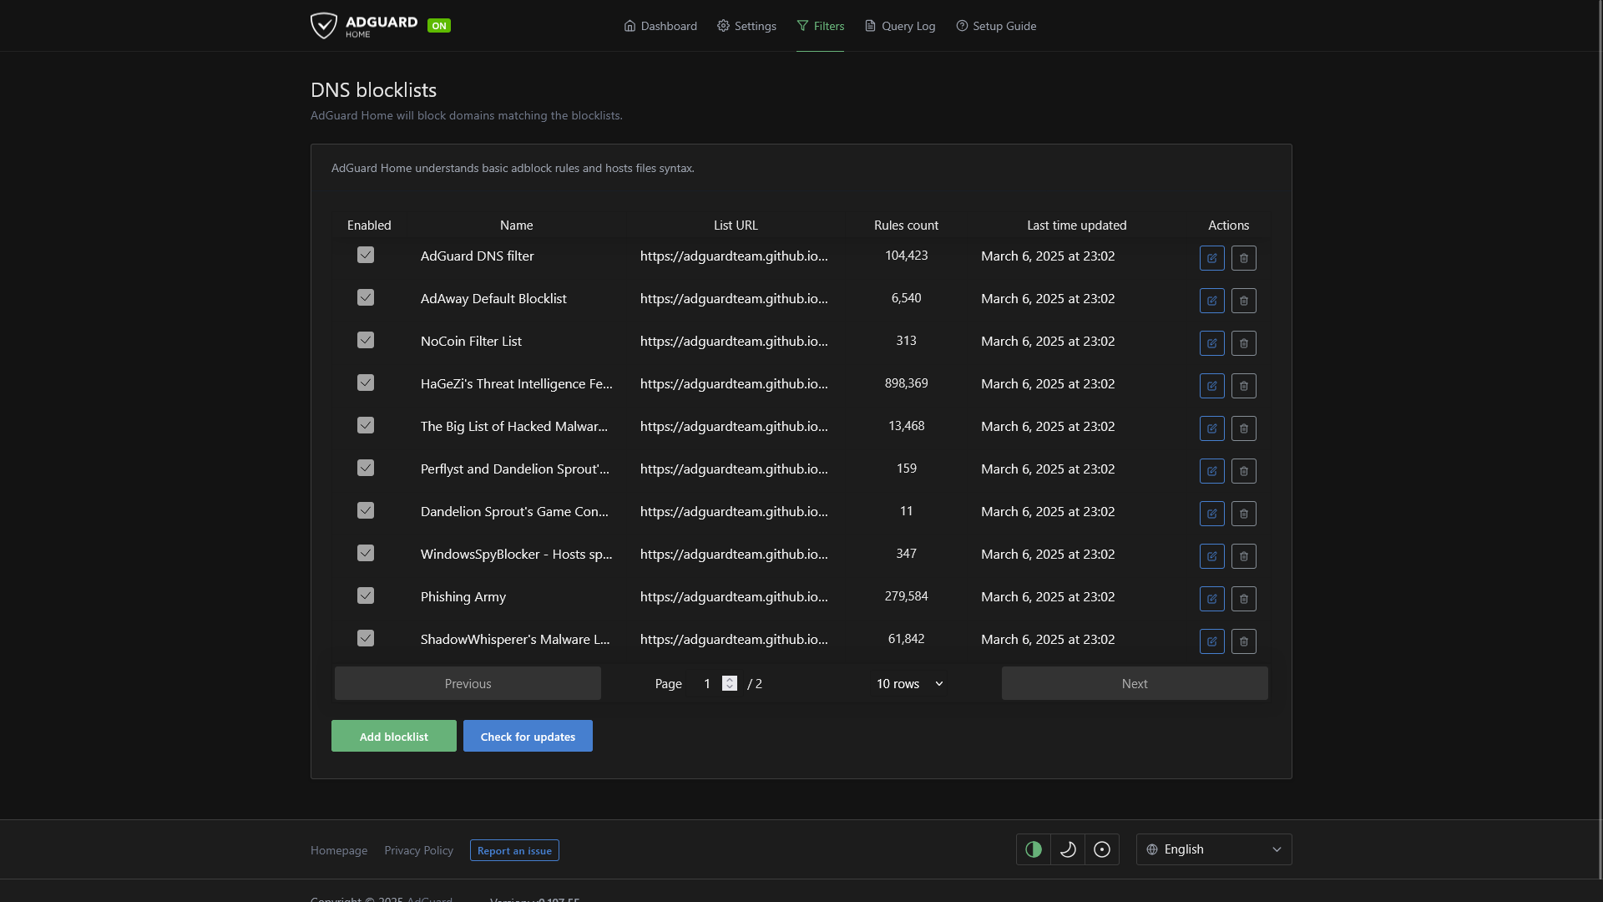The height and width of the screenshot is (902, 1603).
Task: Open the Homepage footer link
Action: 339,850
